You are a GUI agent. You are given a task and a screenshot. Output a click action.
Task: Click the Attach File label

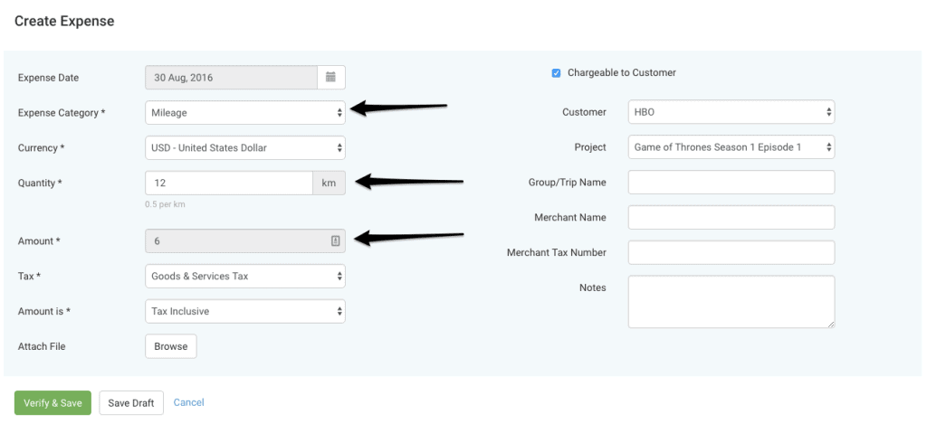click(x=42, y=347)
